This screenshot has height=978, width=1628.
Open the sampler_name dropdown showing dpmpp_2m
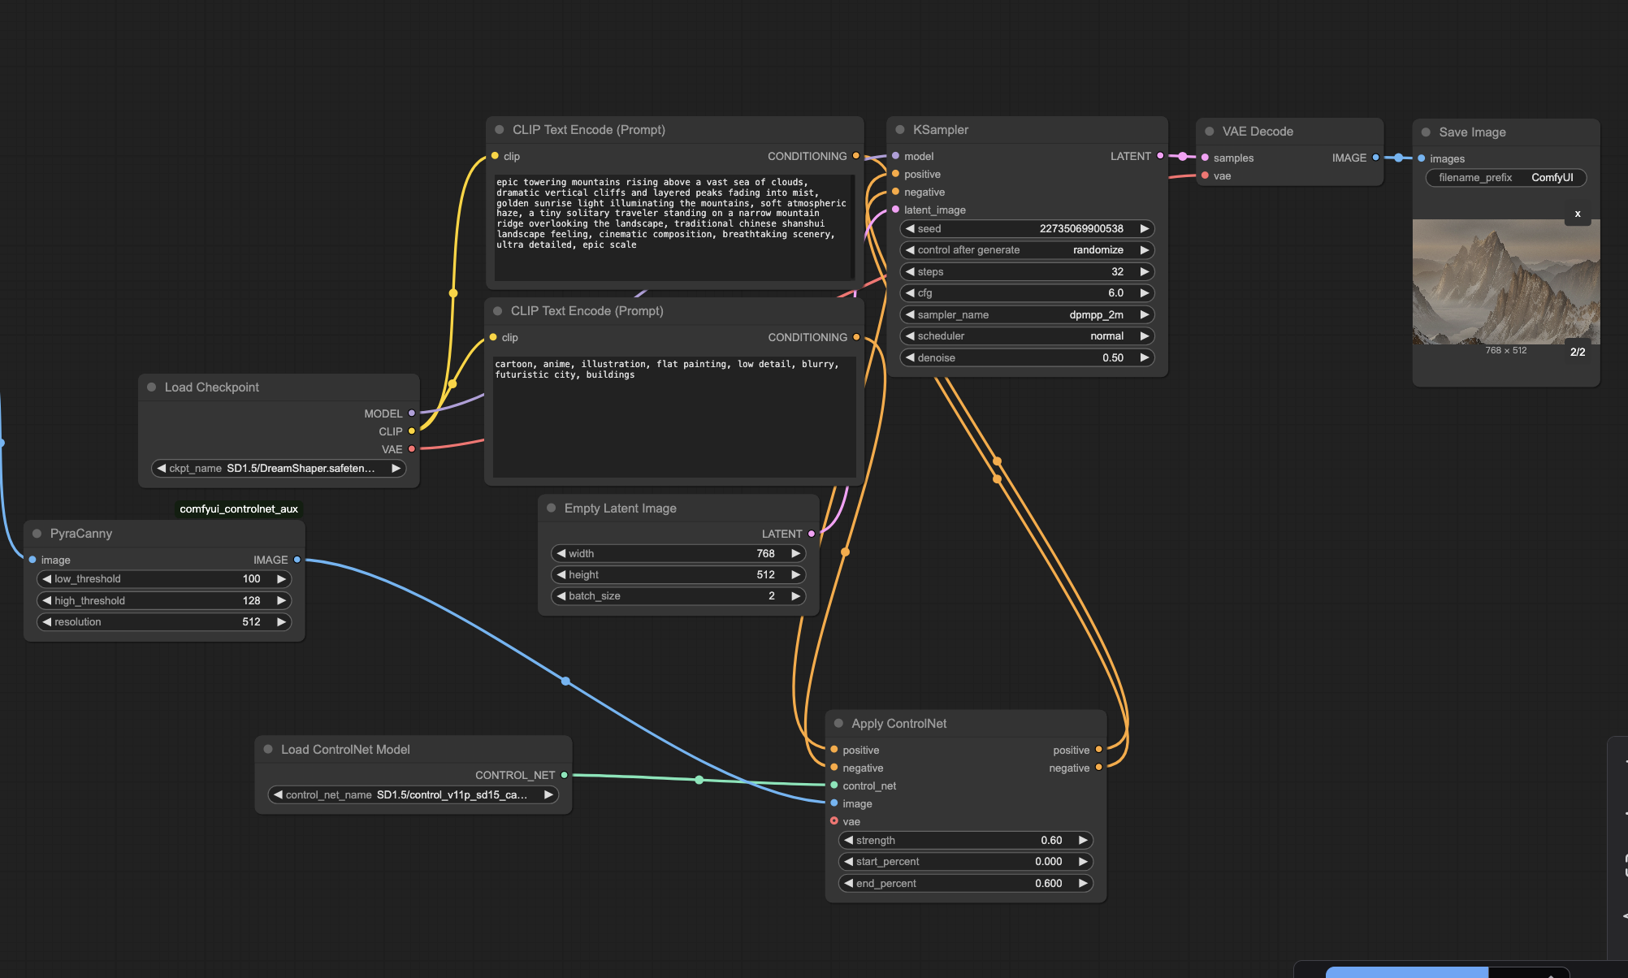1027,315
